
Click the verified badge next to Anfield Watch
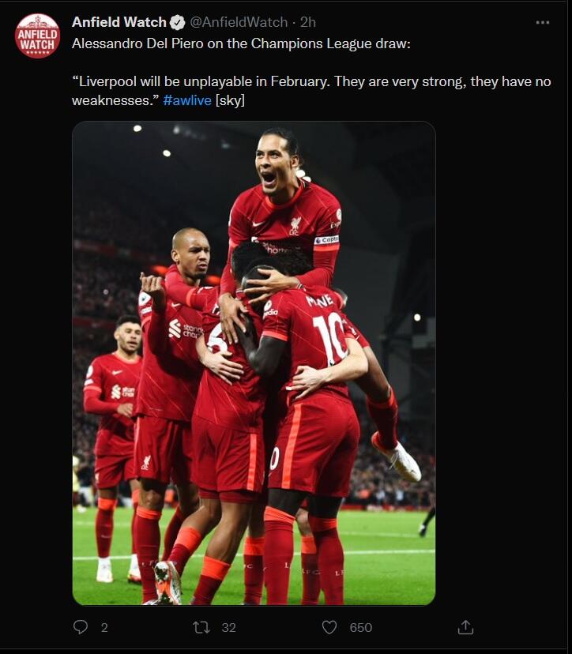[x=178, y=23]
